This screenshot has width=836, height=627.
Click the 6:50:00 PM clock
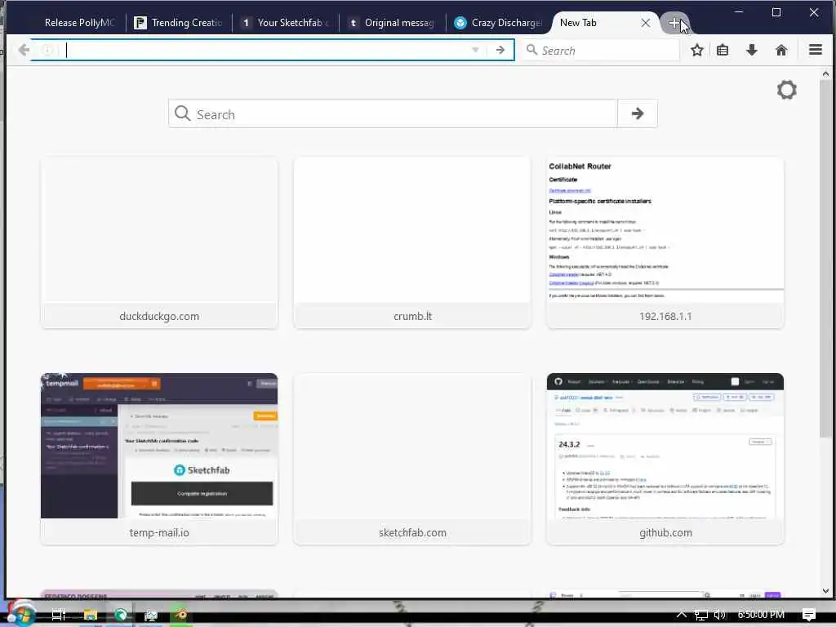click(761, 615)
